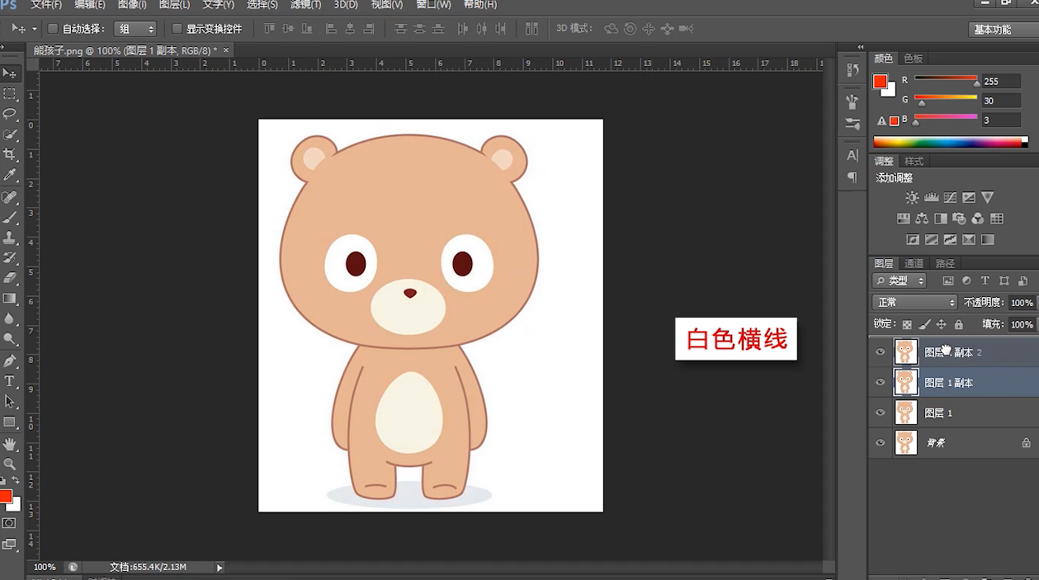Select the Rectangular Marquee tool
1039x580 pixels.
tap(10, 94)
